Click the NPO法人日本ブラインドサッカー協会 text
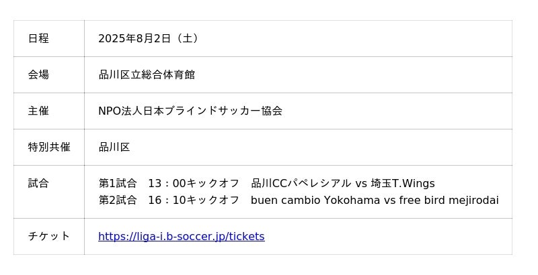 coord(190,111)
